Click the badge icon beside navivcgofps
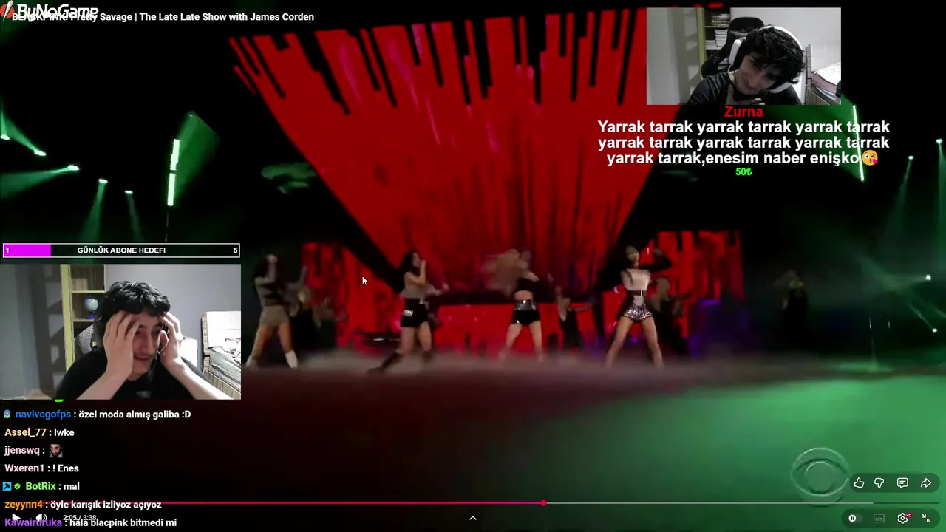This screenshot has width=946, height=532. pos(7,415)
